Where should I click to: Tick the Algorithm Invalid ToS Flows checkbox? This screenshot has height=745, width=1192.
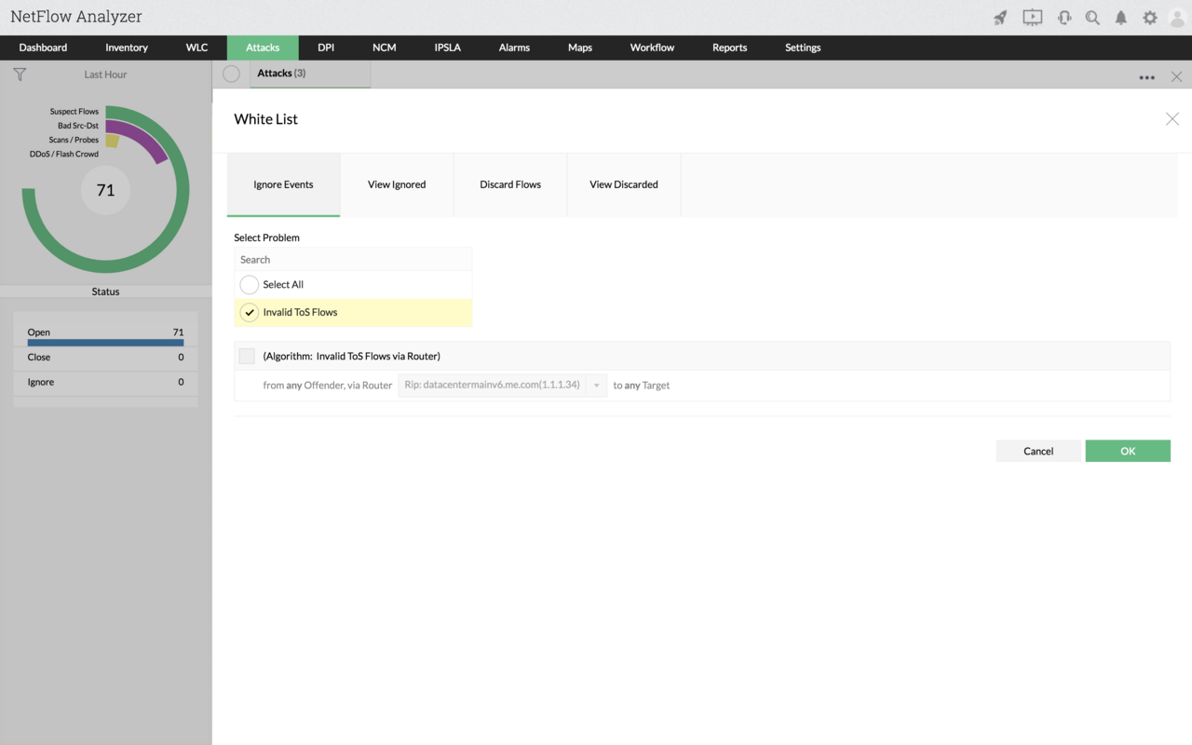(247, 356)
